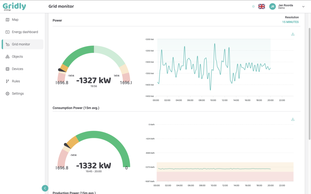Expand the Jan Roorda account dropdown arrow

click(304, 6)
